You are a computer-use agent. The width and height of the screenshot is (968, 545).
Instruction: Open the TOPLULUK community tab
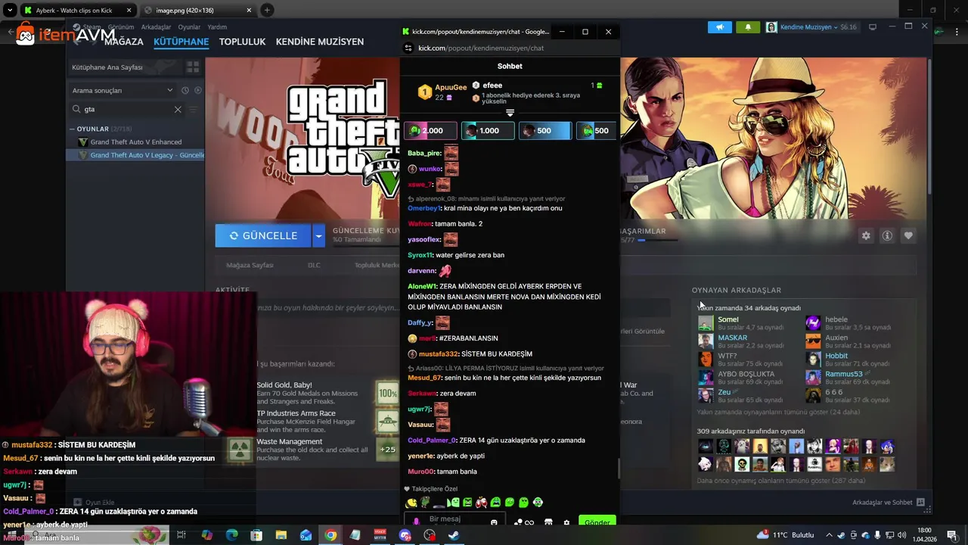tap(242, 42)
